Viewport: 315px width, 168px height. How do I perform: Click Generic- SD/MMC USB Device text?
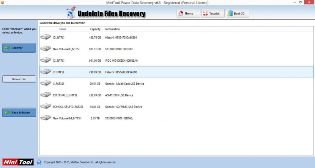coord(124,107)
